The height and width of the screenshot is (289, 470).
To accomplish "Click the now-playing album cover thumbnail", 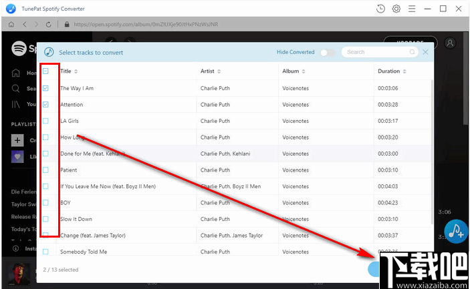I will tap(19, 274).
